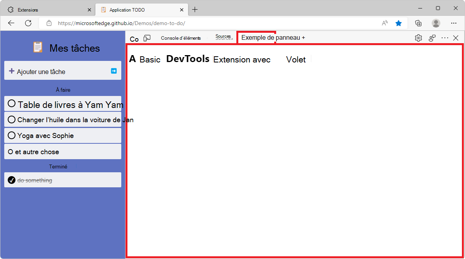Screen dimensions: 465x259
Task: Check off Yoga avec Sophie task
Action: tap(12, 135)
